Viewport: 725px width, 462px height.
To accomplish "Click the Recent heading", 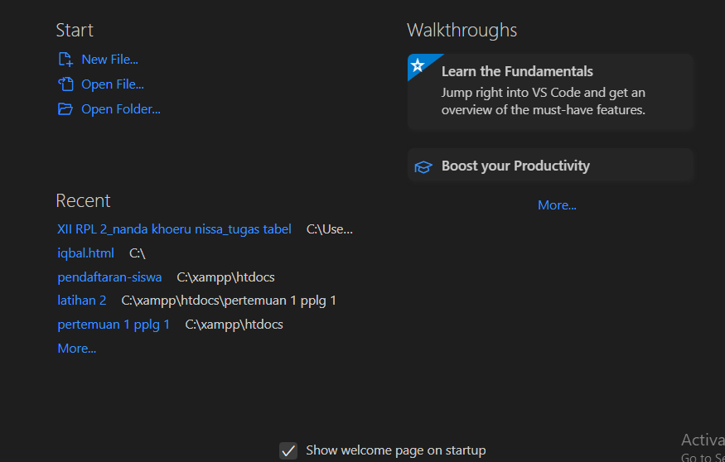I will click(83, 200).
